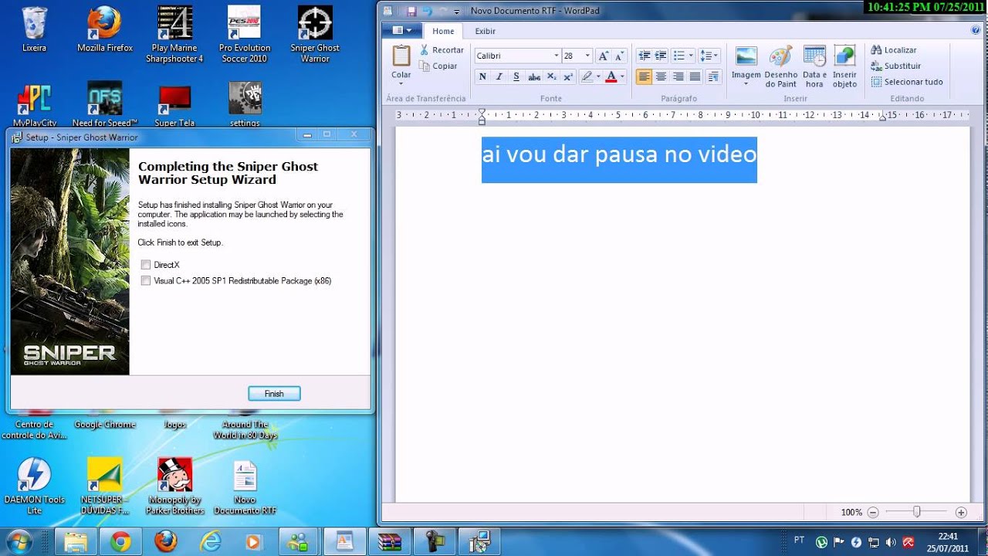Align text right
988x556 pixels.
point(678,76)
